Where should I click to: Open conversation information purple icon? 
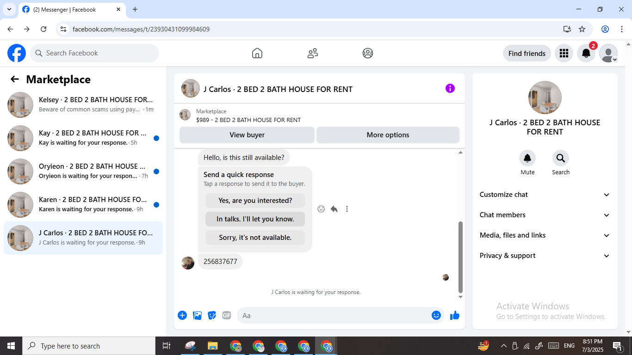(x=450, y=88)
